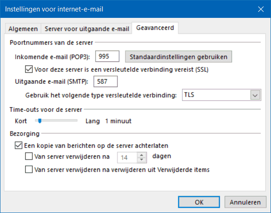The width and height of the screenshot is (271, 213).
Task: Open the Server voor uitgaande e-mail tab
Action: tap(87, 28)
